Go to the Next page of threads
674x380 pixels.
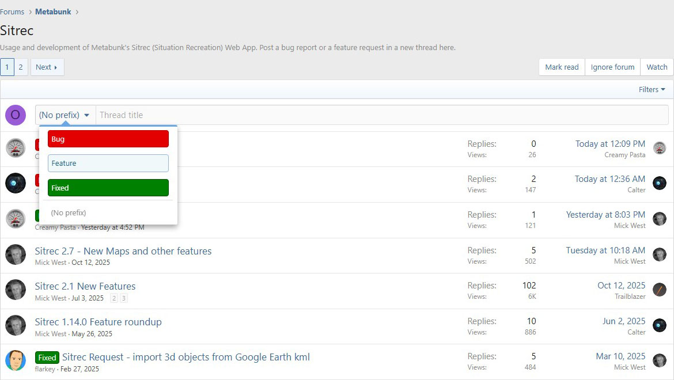(x=47, y=67)
